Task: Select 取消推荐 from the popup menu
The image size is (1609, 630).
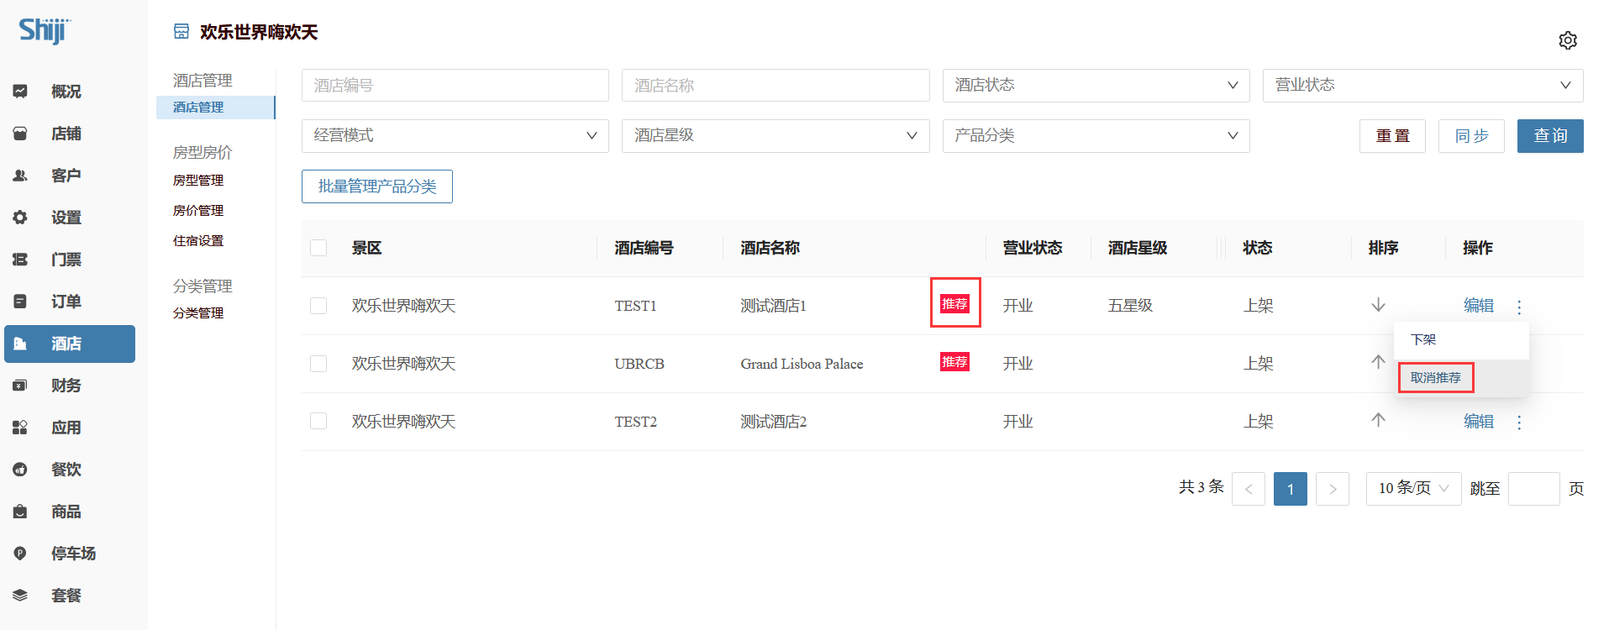Action: (1435, 378)
